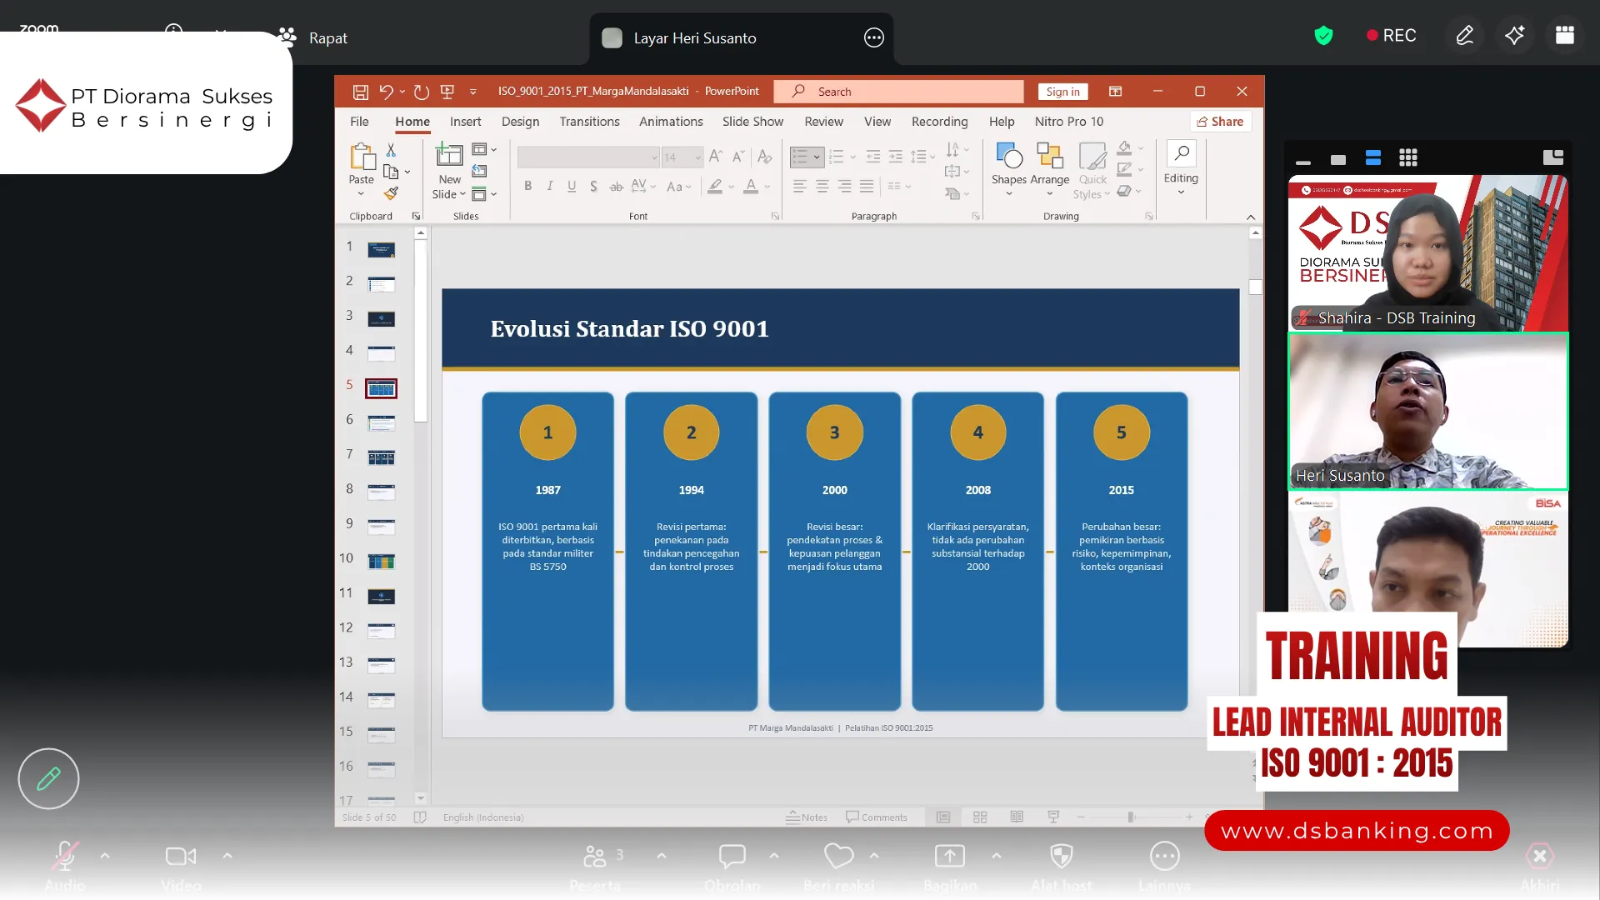Toggle Underline formatting in Font group

point(572,187)
